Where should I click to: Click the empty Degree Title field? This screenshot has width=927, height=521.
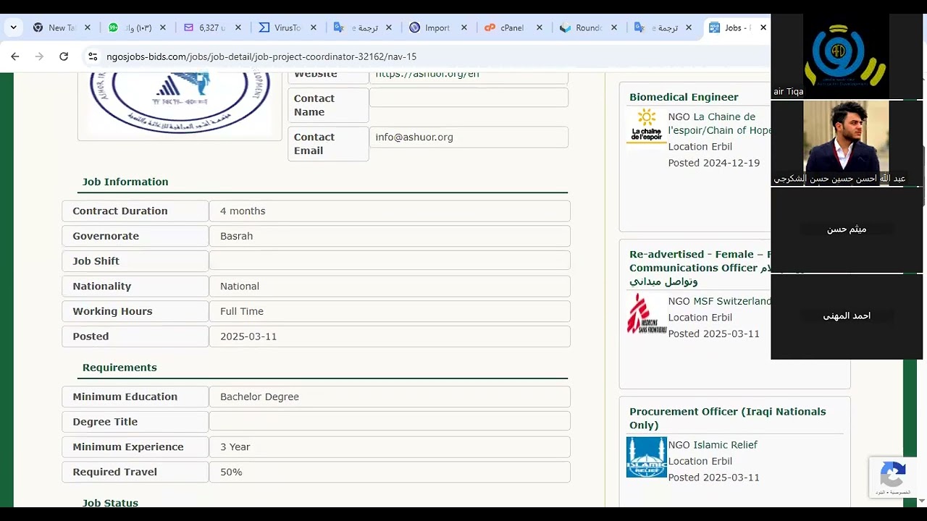[390, 421]
